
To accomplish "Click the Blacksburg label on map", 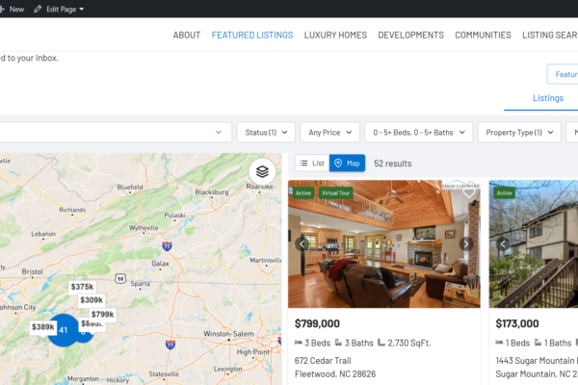I will click(212, 192).
